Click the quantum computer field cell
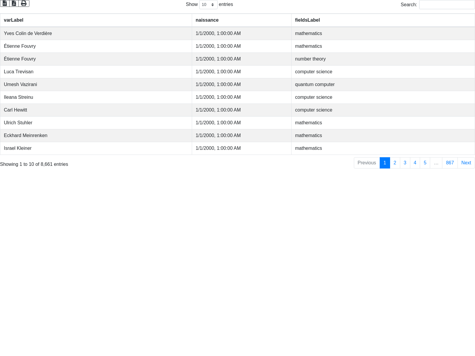 point(315,85)
